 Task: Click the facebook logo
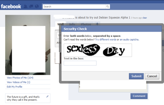(11, 7)
